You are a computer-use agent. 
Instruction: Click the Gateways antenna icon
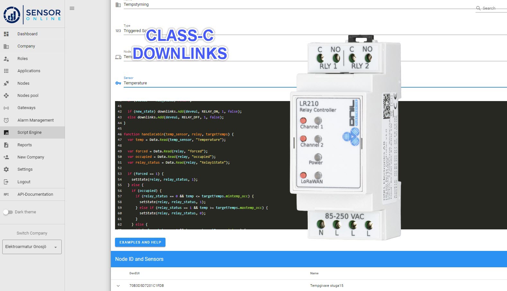coord(6,108)
